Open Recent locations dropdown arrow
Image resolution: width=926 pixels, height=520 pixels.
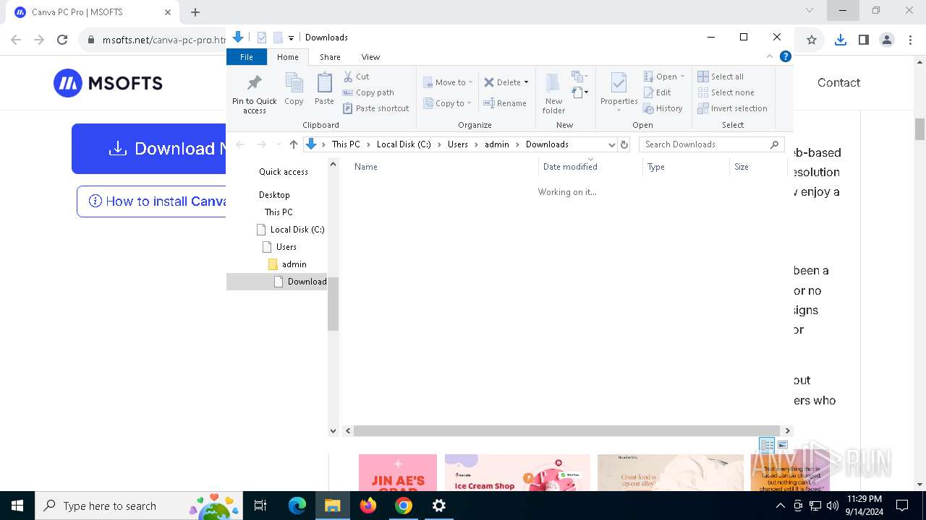279,144
